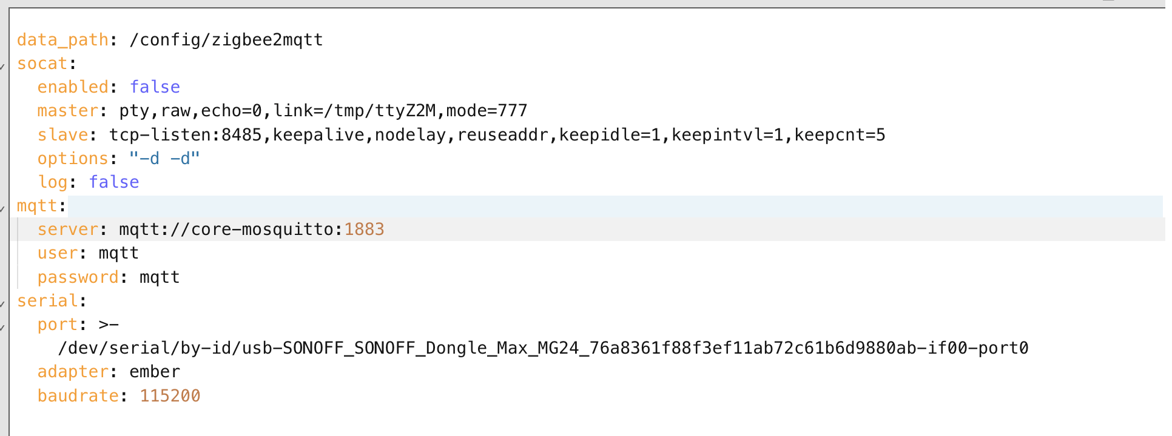Image resolution: width=1172 pixels, height=436 pixels.
Task: Place cursor in /config/zigbee2mqtt path value
Action: [226, 40]
